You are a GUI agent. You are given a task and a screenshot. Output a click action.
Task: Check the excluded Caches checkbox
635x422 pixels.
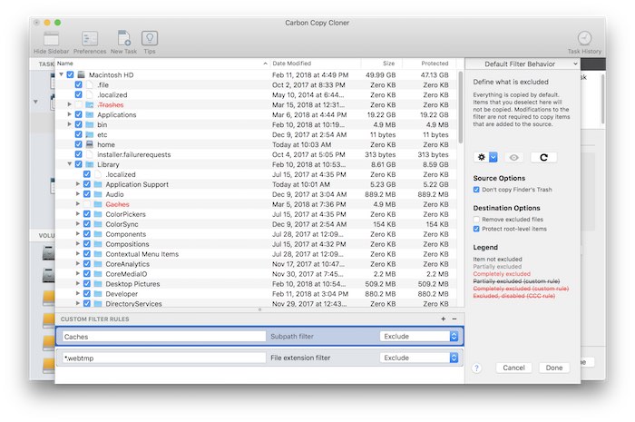(87, 204)
